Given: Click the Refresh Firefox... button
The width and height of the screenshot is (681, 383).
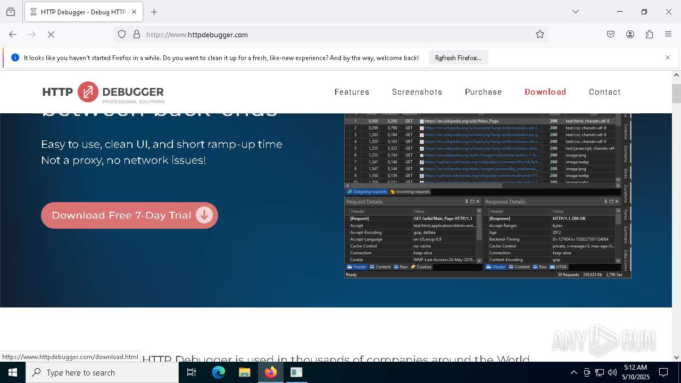Looking at the screenshot, I should pos(458,57).
